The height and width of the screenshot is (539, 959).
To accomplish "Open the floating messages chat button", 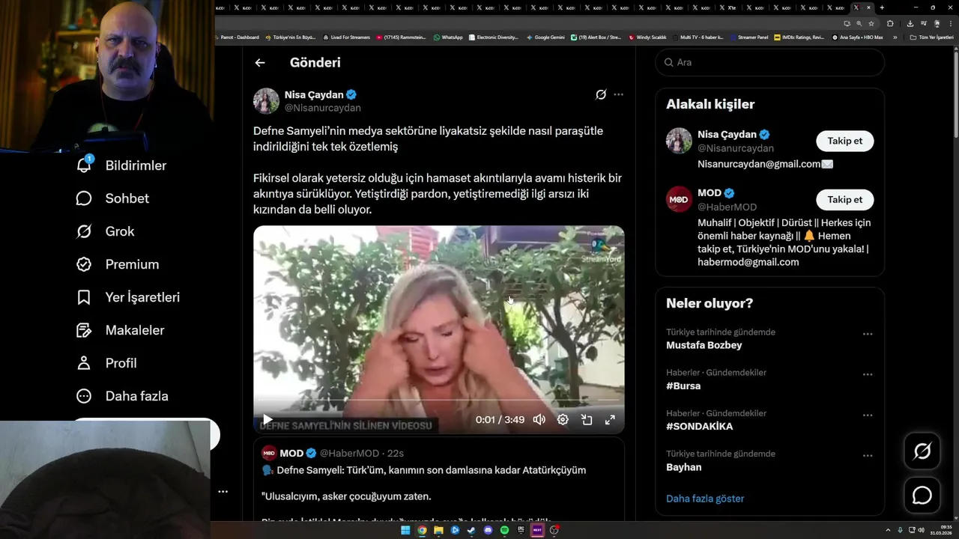I will click(922, 496).
